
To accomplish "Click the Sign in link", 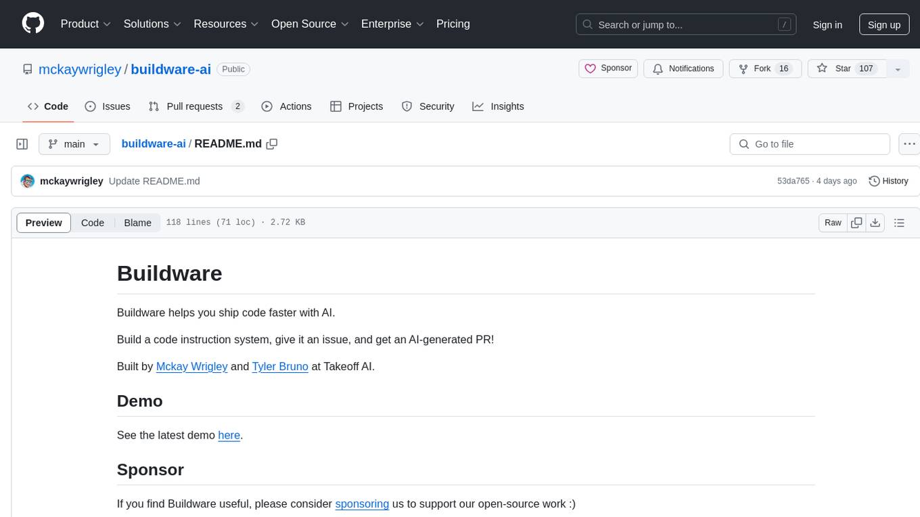I will pos(827,24).
